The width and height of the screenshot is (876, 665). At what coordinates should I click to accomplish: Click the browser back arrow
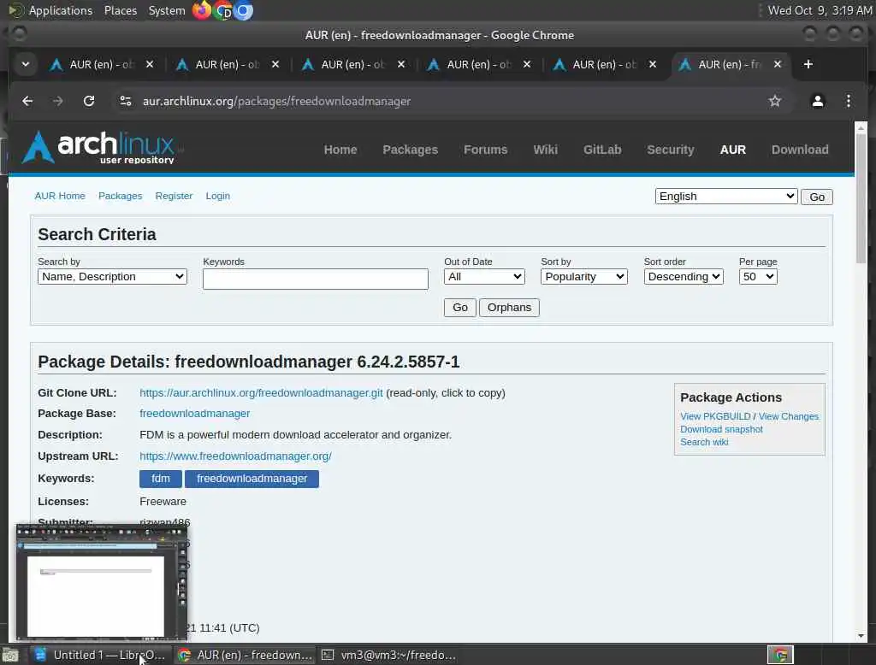pyautogui.click(x=27, y=101)
